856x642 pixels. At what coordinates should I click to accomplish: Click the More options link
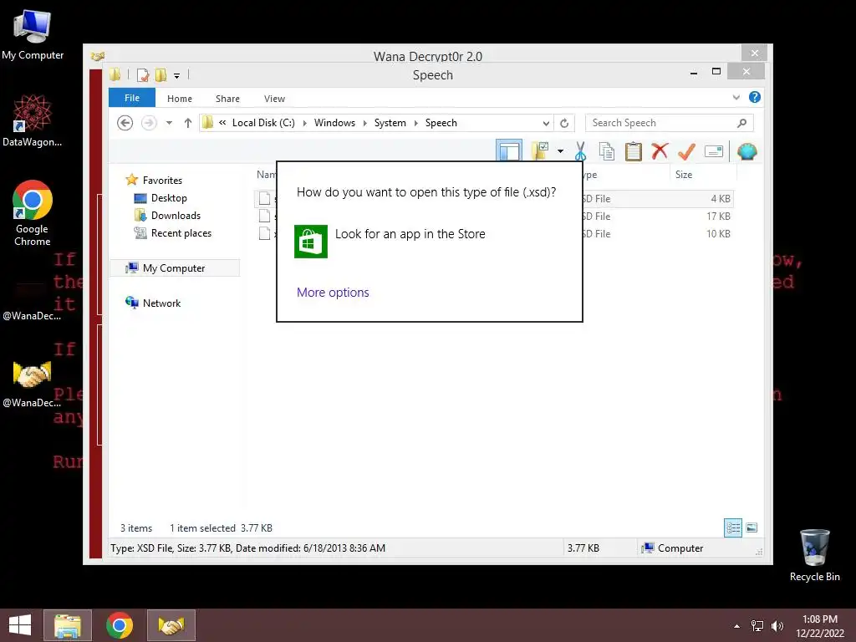(333, 292)
